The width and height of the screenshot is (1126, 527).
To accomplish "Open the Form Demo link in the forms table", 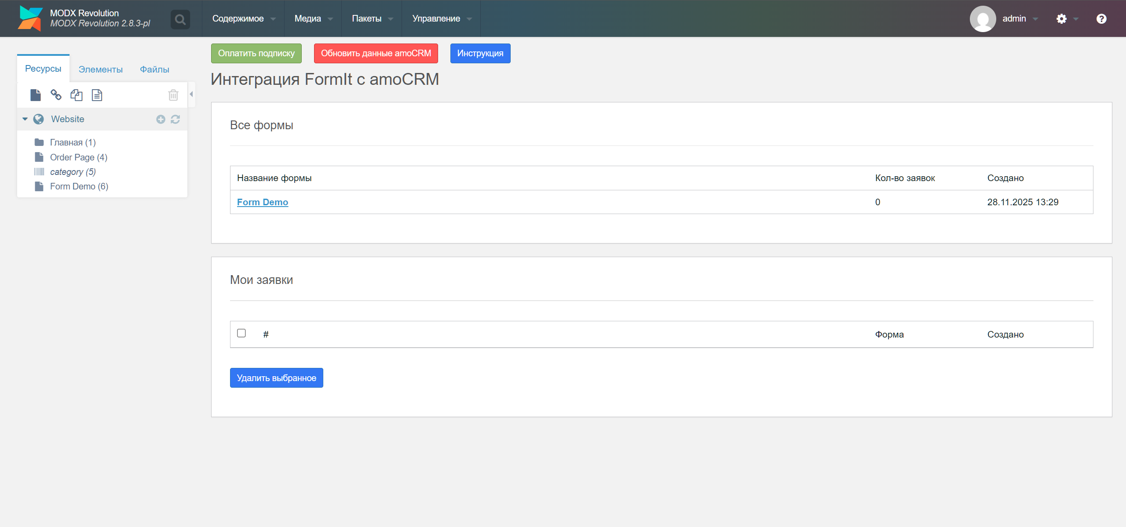I will [263, 202].
